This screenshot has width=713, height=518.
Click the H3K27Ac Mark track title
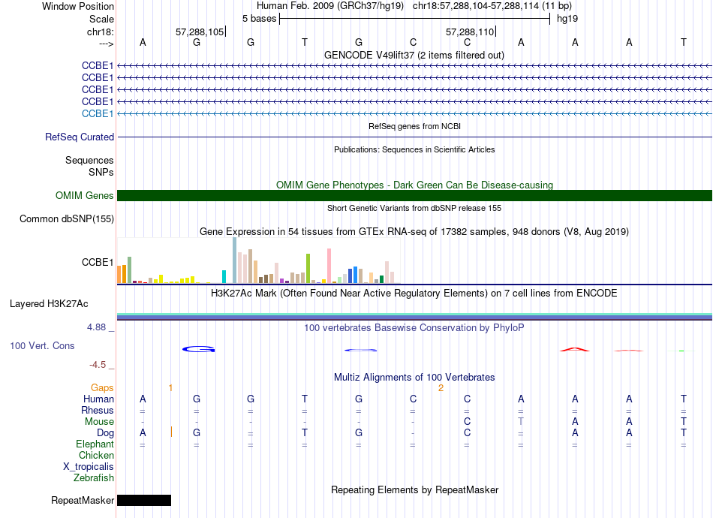(x=414, y=293)
